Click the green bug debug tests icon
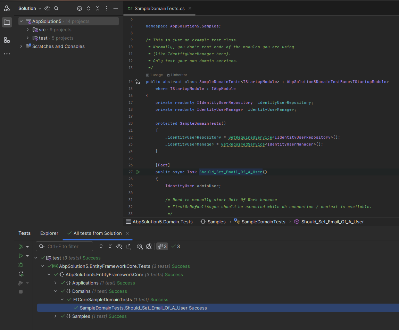Viewport: 399px width, 330px height. tap(21, 265)
